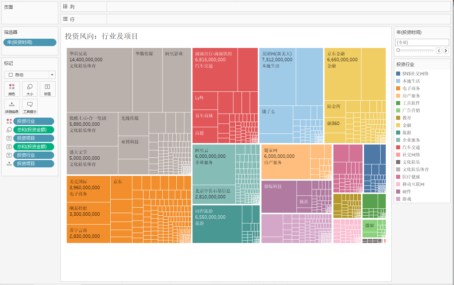Open the (全部) year filter dropdown
The width and height of the screenshot is (454, 285).
point(422,42)
